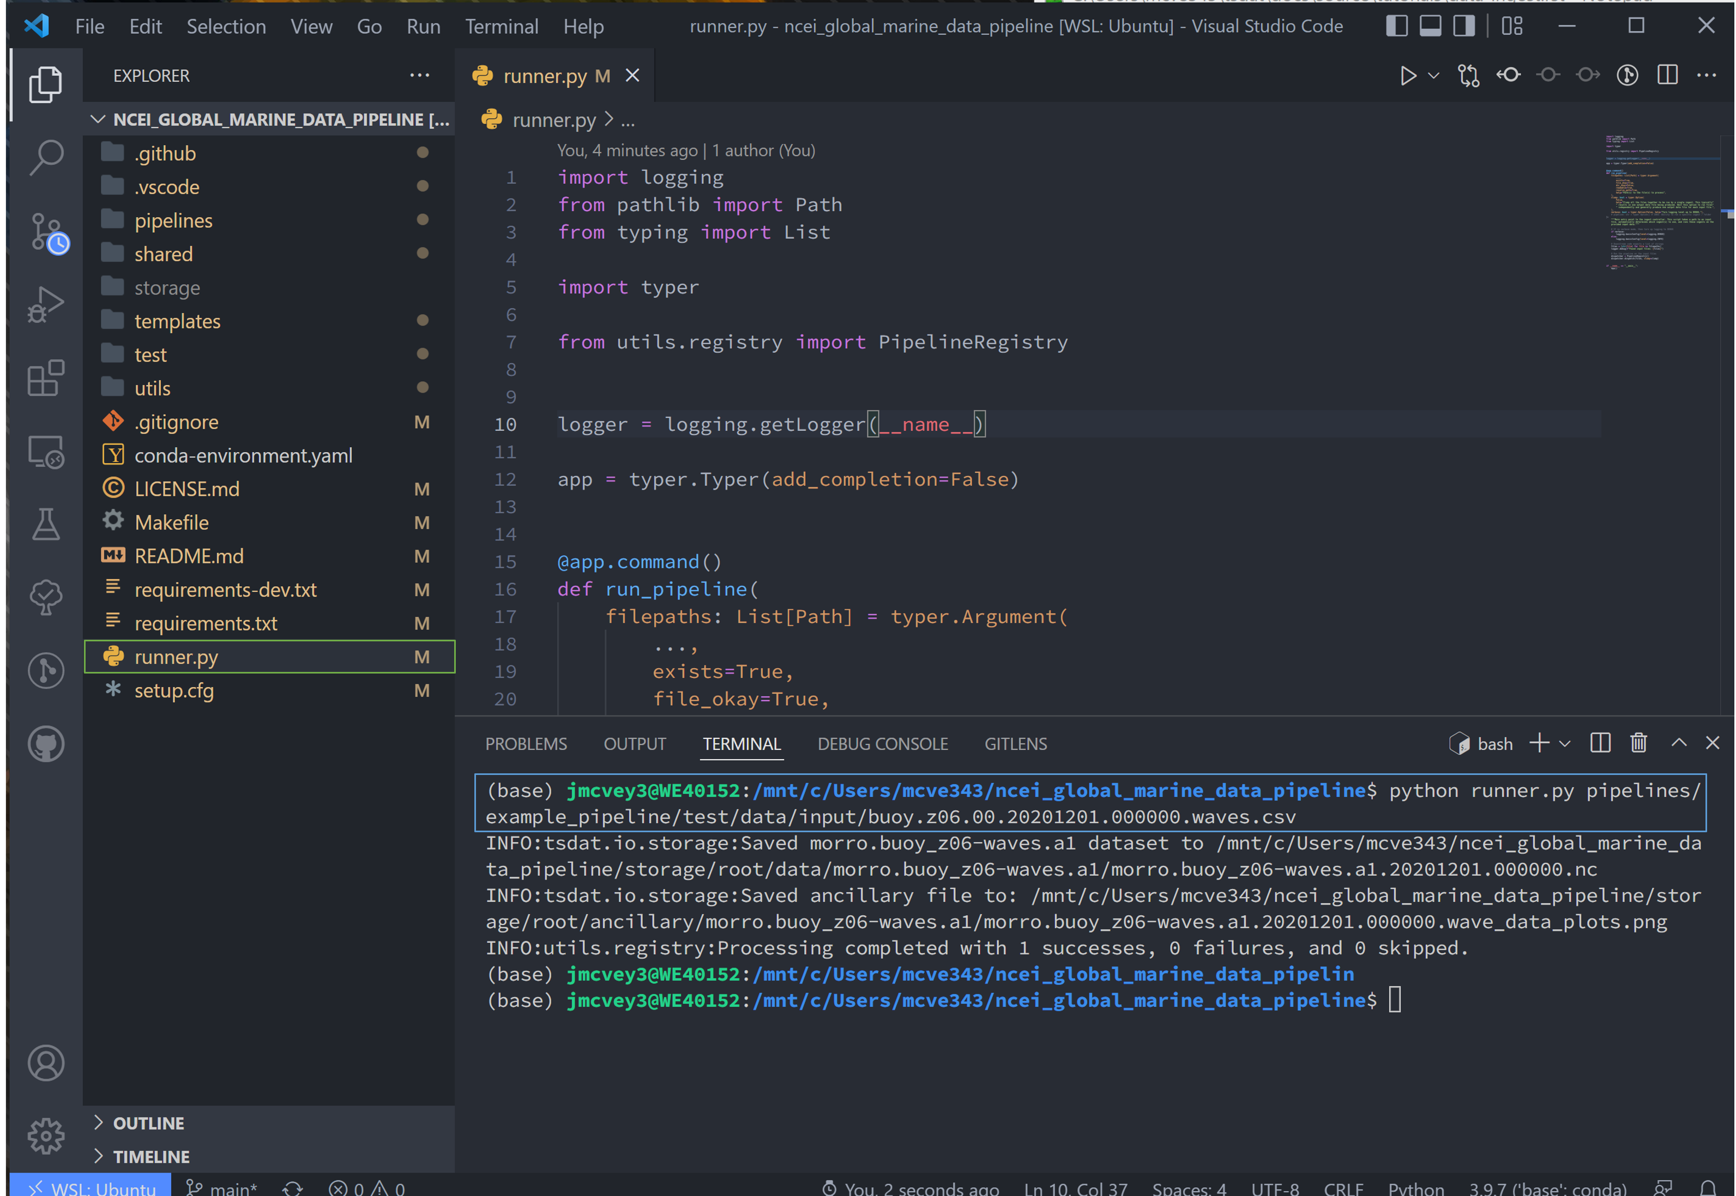This screenshot has width=1736, height=1196.
Task: Run the Python file with the play button
Action: [1407, 76]
